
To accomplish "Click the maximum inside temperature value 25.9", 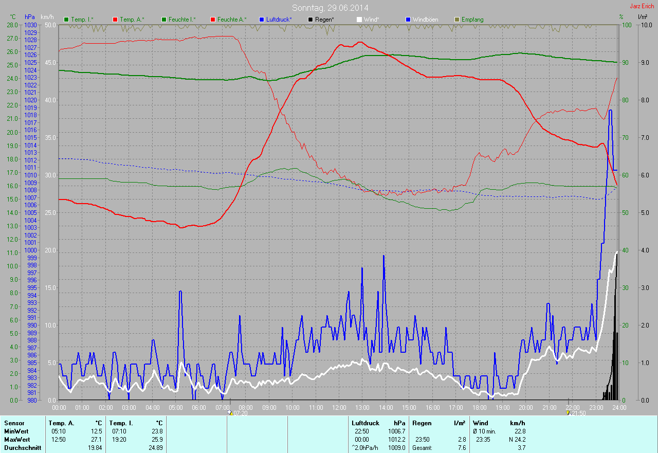I will point(157,440).
